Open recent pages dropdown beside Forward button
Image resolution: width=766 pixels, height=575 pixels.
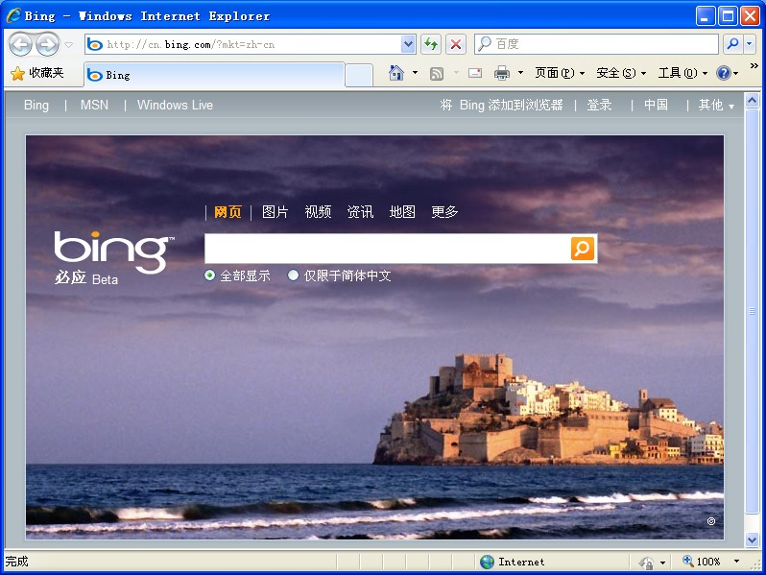[69, 45]
